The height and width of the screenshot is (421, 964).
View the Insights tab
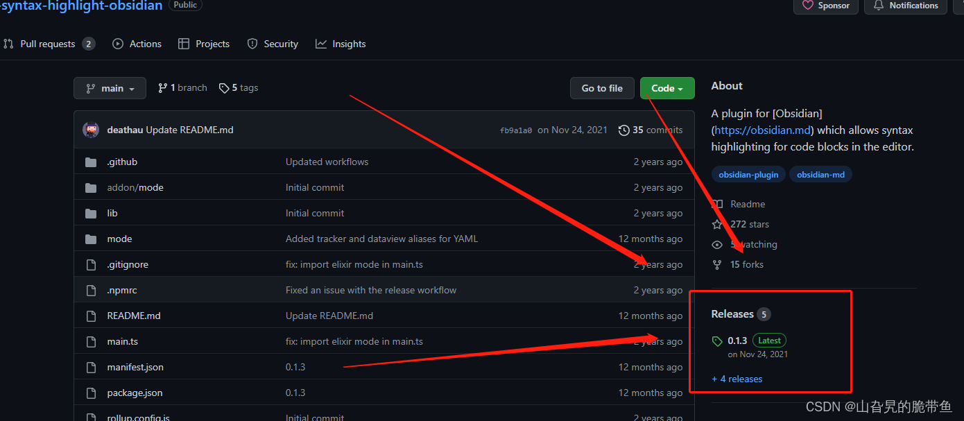pos(341,44)
